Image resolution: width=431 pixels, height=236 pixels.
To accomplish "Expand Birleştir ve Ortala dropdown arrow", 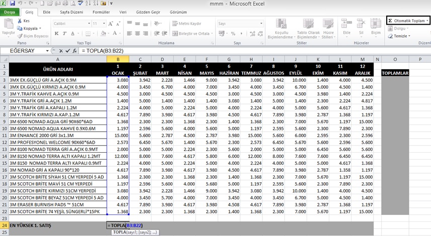I will [212, 34].
